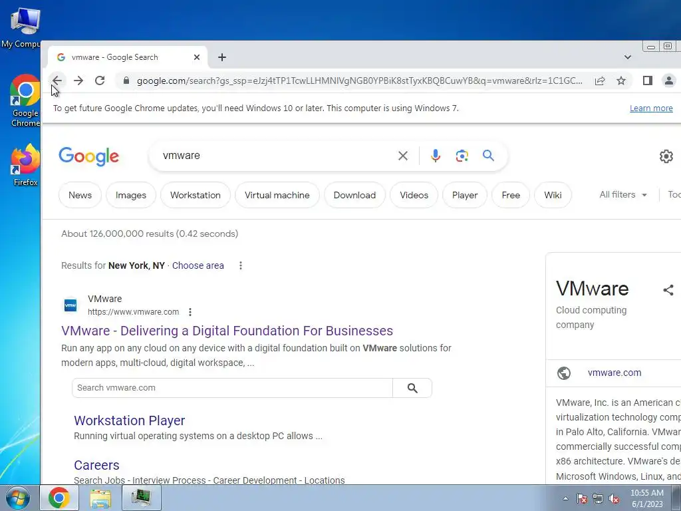Start voice search with the microphone
Viewport: 681px width, 511px height.
point(436,156)
